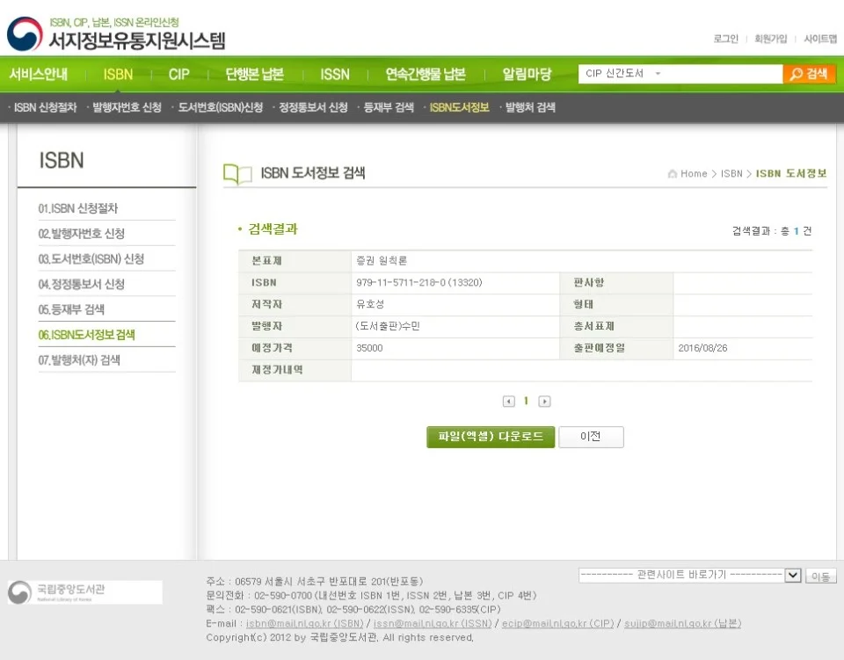Image resolution: width=844 pixels, height=660 pixels.
Task: Open the 관련사이트 바로가기 dropdown
Action: (690, 575)
